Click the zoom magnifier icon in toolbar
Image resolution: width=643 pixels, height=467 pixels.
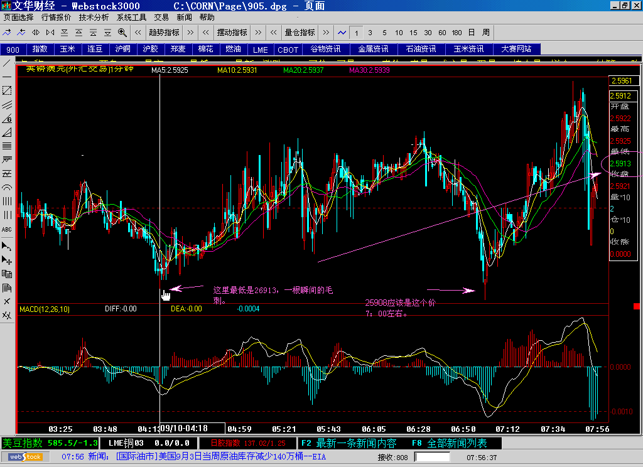click(x=122, y=33)
